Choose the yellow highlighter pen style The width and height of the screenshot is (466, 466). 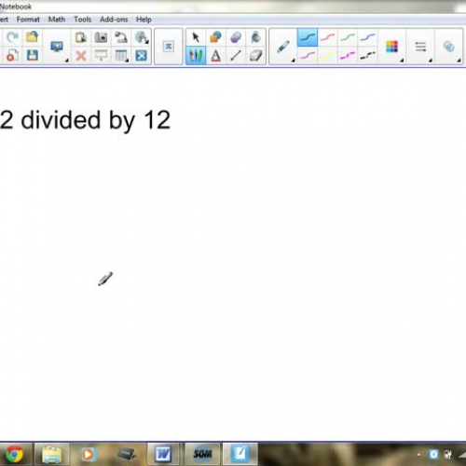click(327, 56)
